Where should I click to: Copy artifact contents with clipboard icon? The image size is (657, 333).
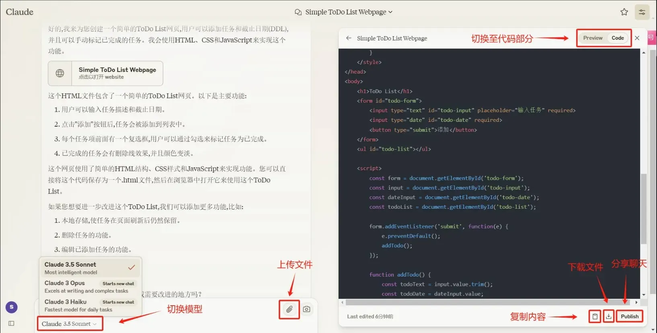click(x=595, y=317)
